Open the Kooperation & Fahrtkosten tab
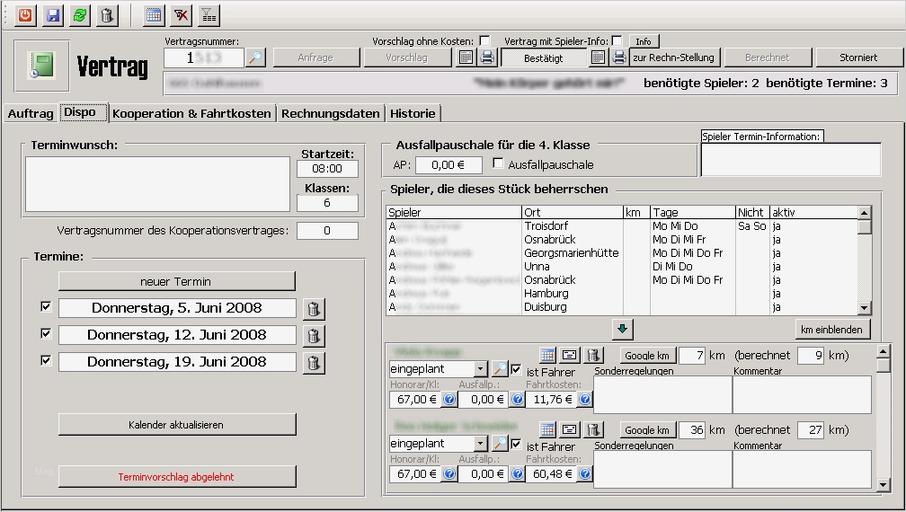The image size is (906, 512). click(x=191, y=113)
